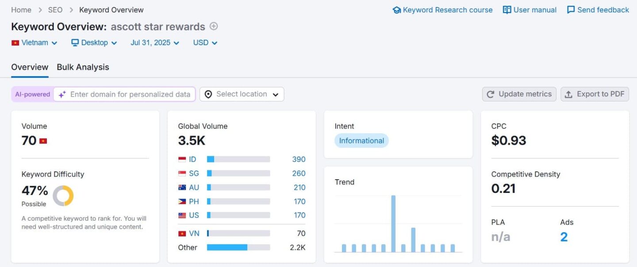
Task: Click the Vietnam flag next to Volume
Action: [x=43, y=141]
